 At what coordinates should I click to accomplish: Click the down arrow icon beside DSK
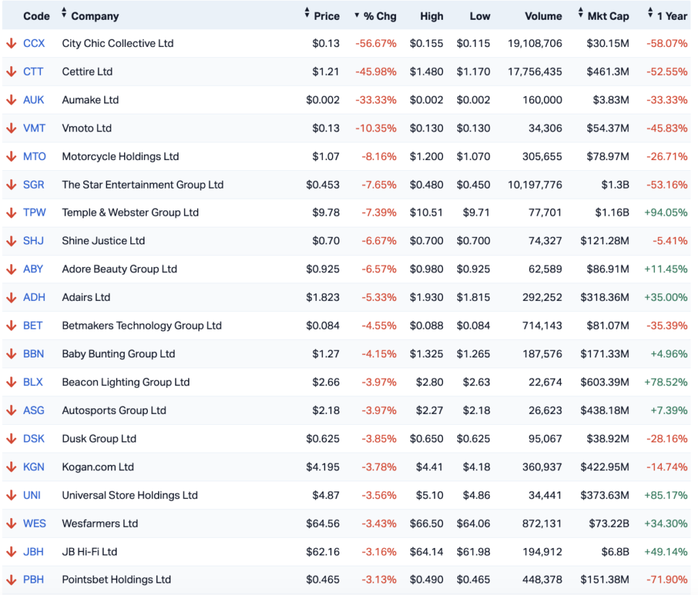coord(11,438)
